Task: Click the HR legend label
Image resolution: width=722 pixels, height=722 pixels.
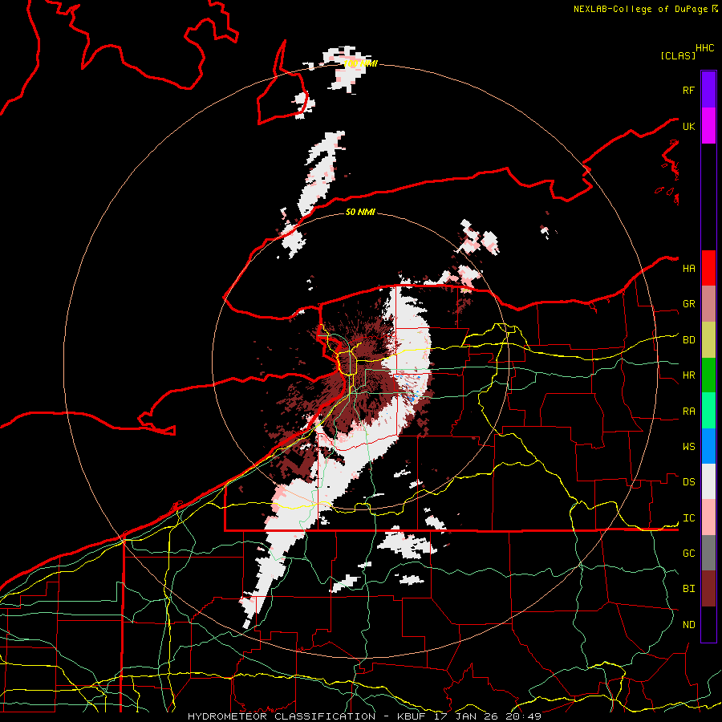Action: click(688, 375)
